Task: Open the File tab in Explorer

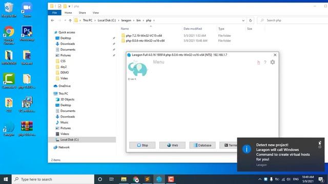Action: click(54, 13)
